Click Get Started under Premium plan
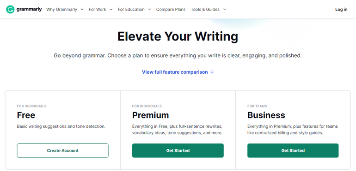356x171 pixels. (178, 150)
